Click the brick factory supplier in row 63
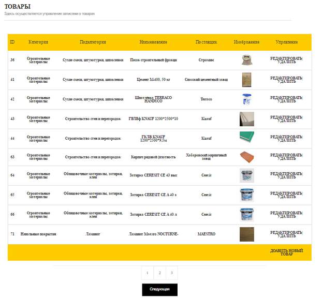The image size is (323, 298). tap(206, 157)
